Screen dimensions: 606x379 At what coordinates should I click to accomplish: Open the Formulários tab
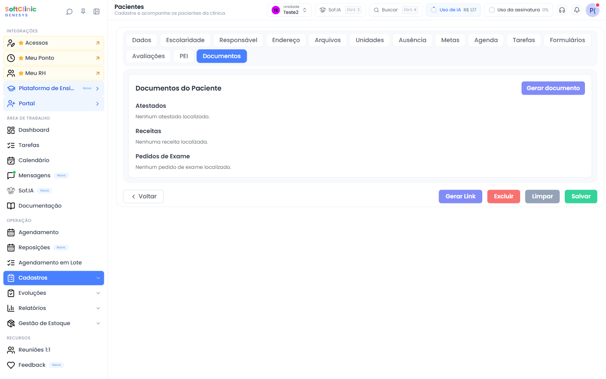point(567,40)
